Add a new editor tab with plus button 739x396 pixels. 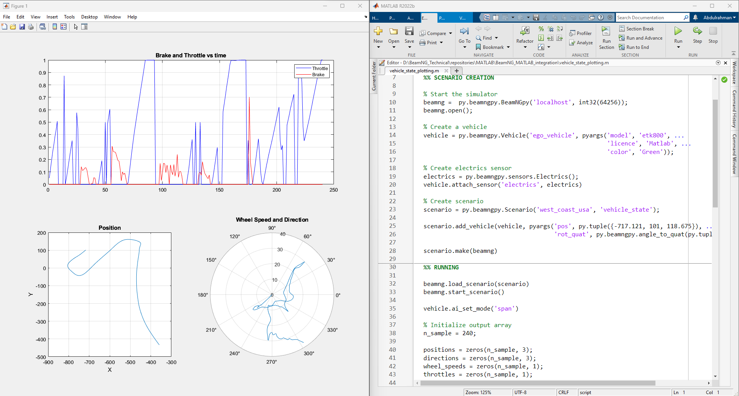point(457,71)
